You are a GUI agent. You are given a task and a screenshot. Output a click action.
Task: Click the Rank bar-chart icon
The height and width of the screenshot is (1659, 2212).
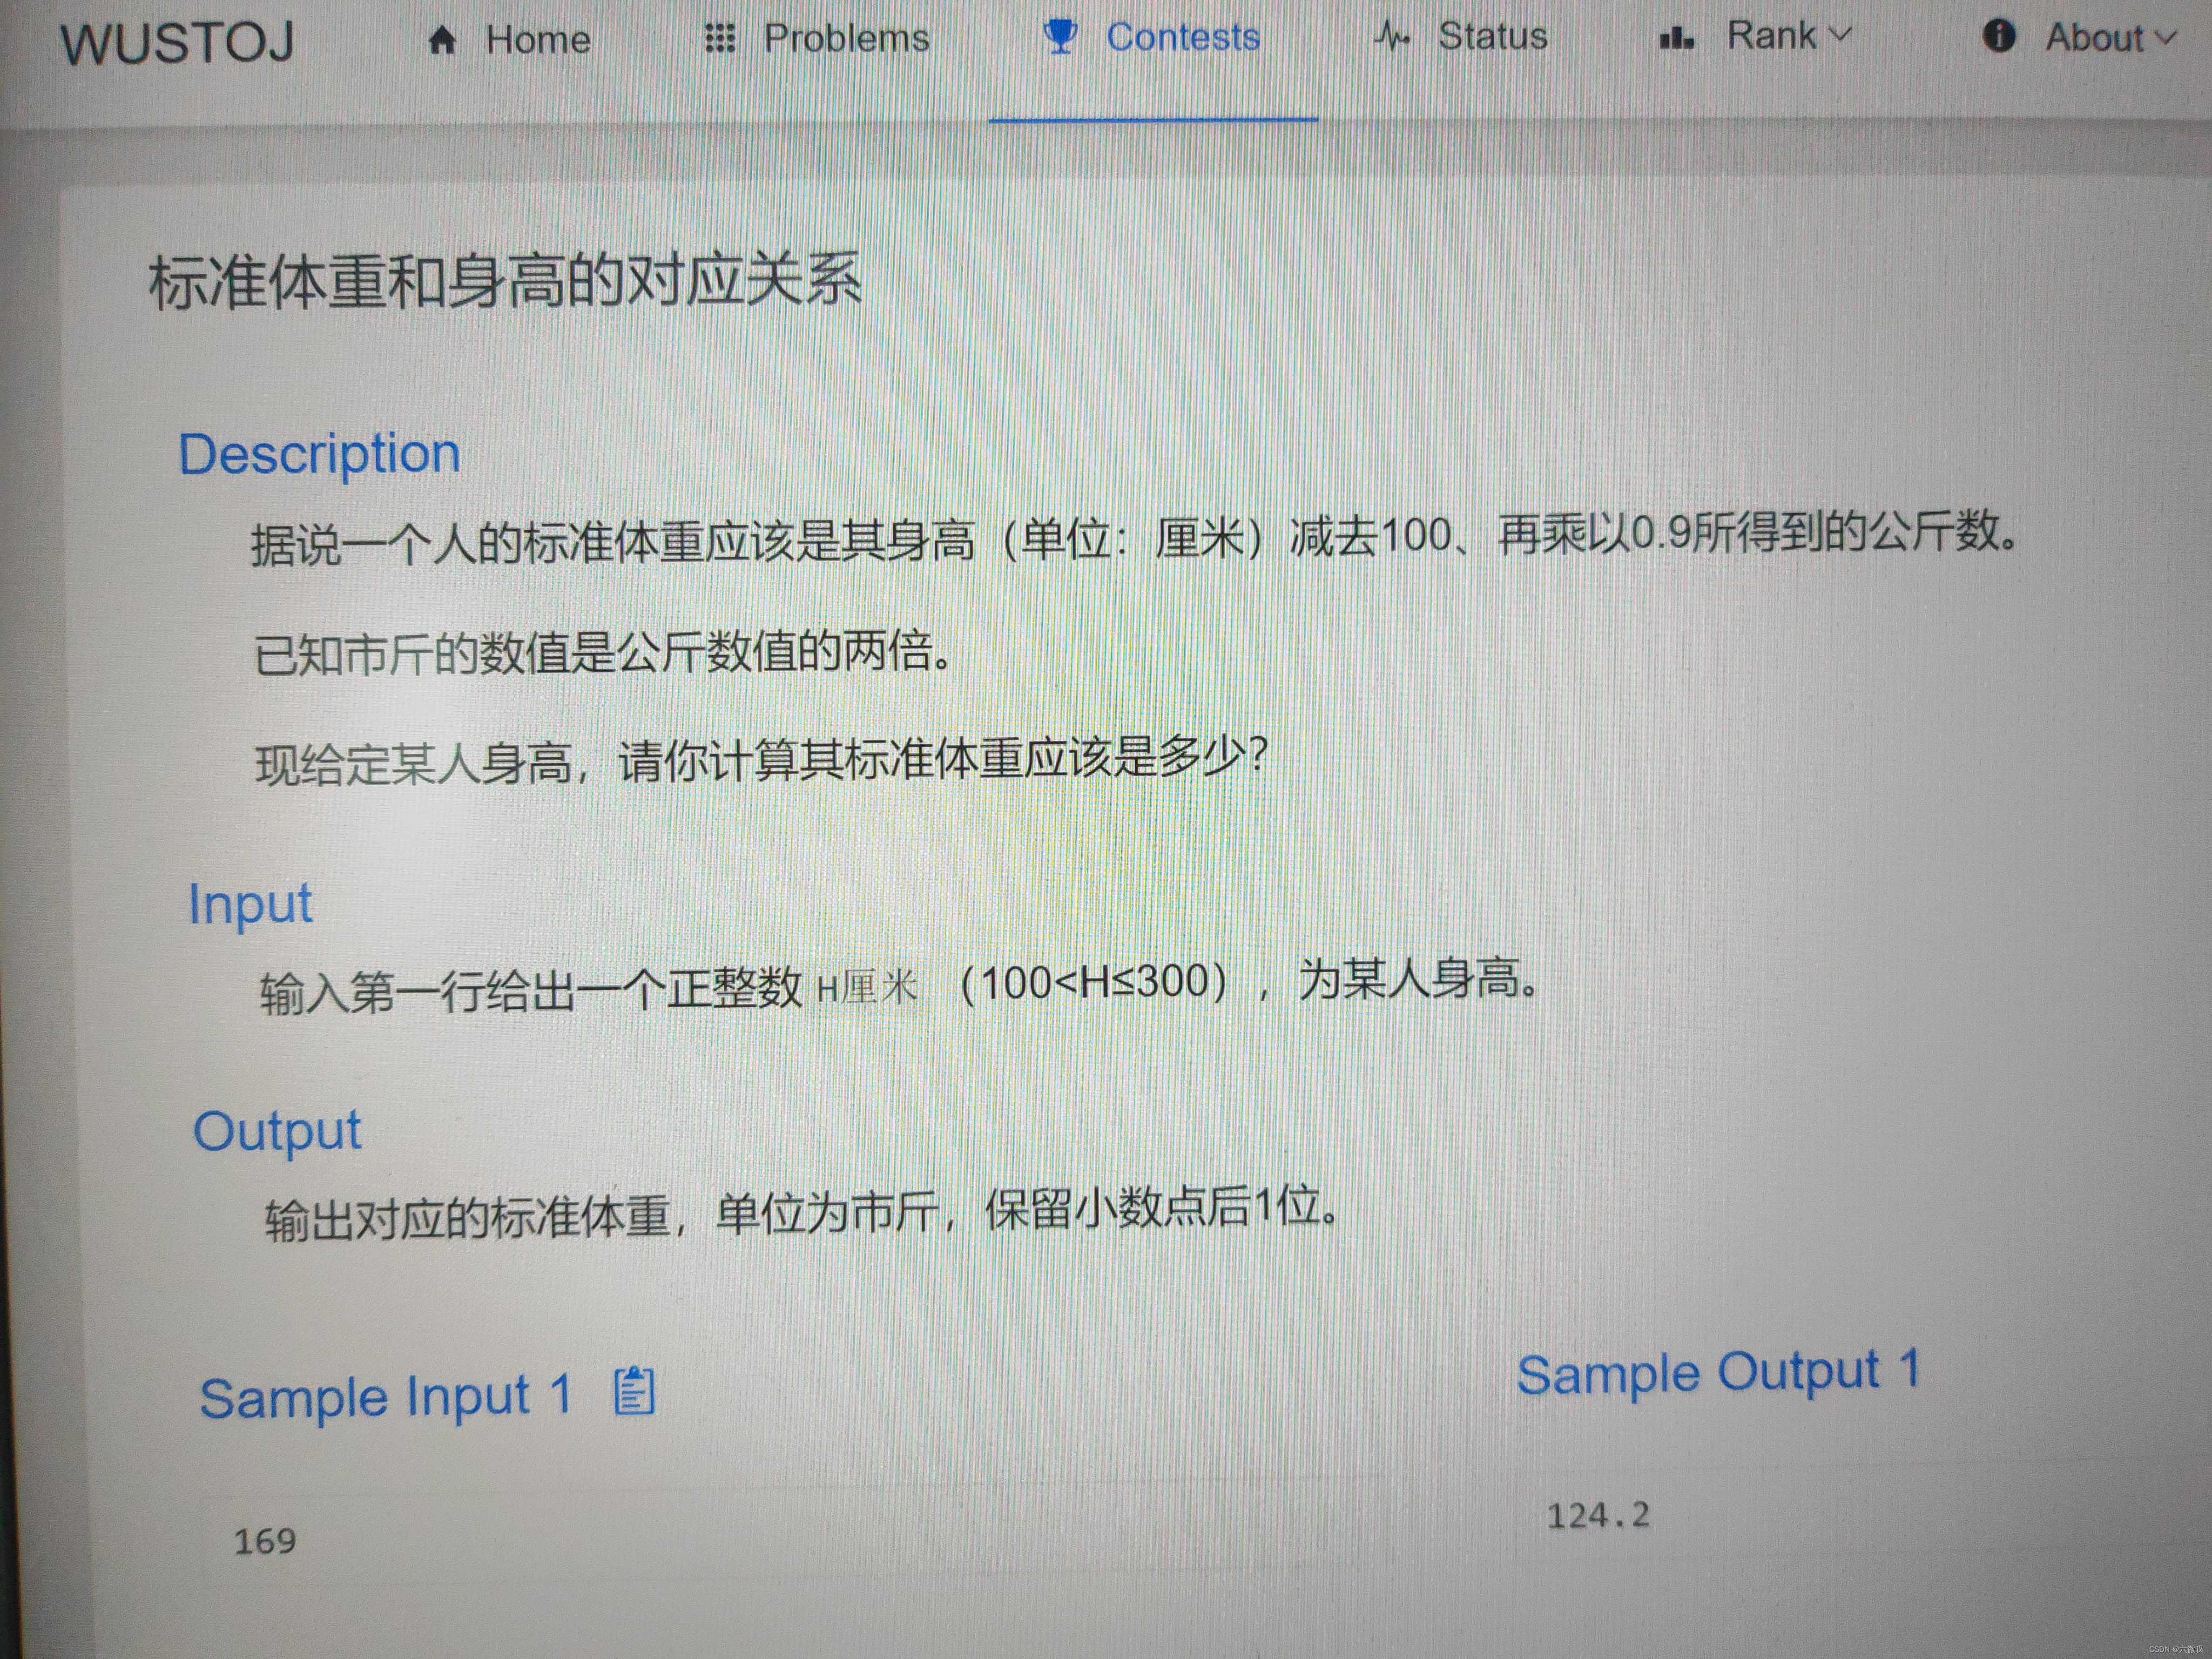(1676, 38)
